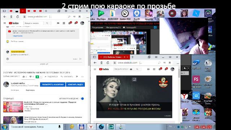Image resolution: width=231 pixels, height=130 pixels.
Task: Mute the Любовь Успенская tab audio
Action: point(125,57)
